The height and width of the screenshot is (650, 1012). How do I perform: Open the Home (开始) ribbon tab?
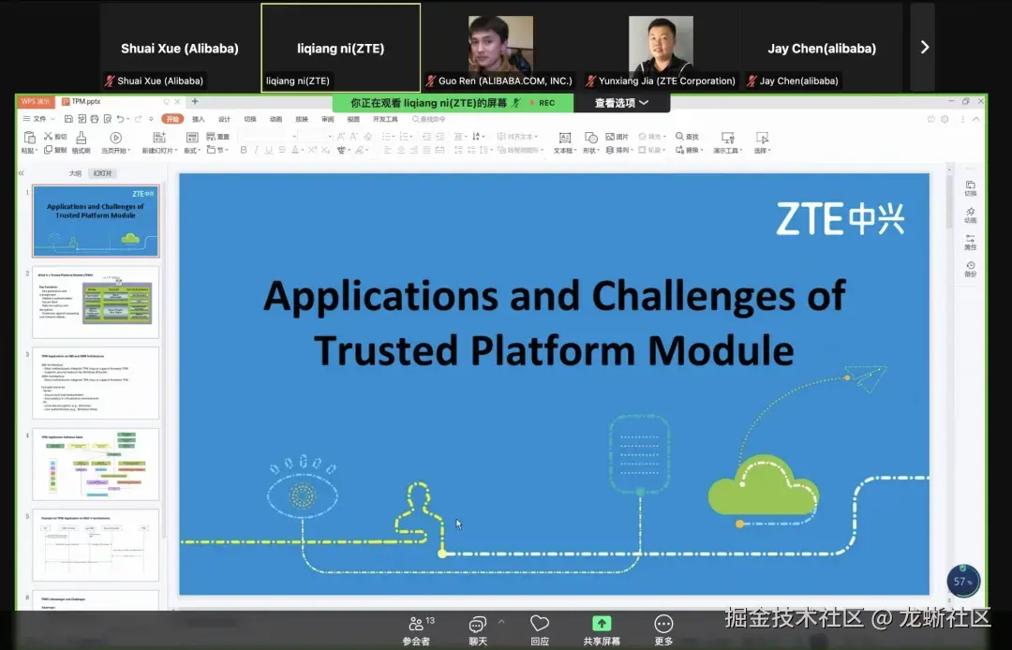[172, 119]
